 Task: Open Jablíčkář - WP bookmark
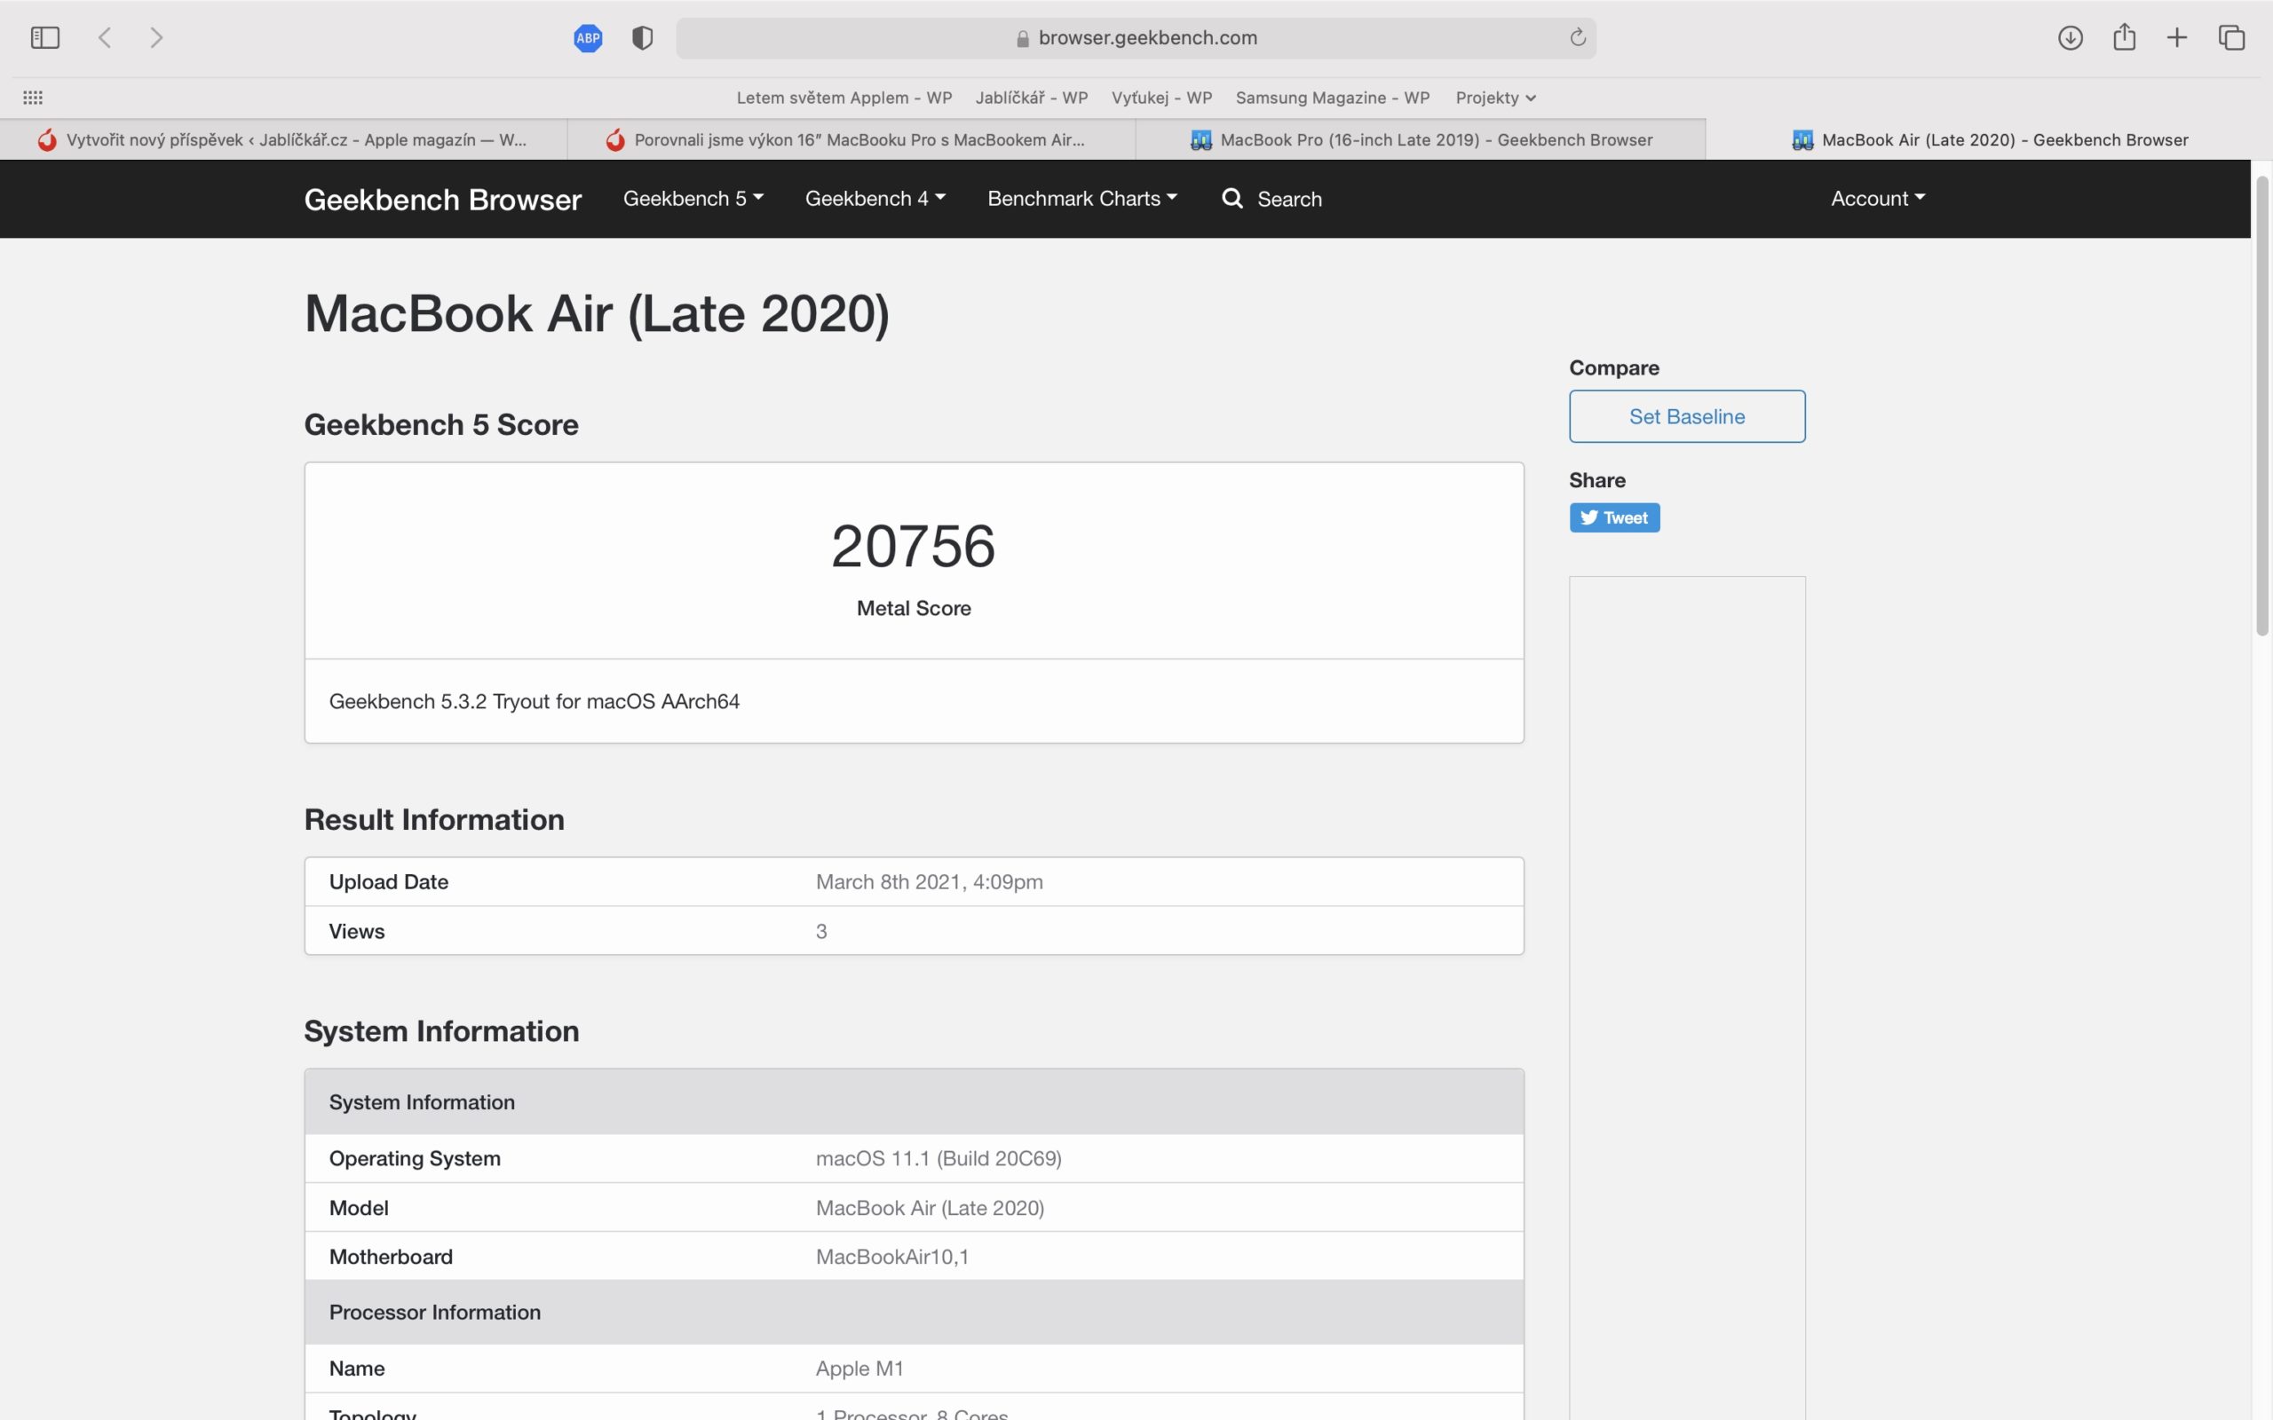pos(1032,98)
